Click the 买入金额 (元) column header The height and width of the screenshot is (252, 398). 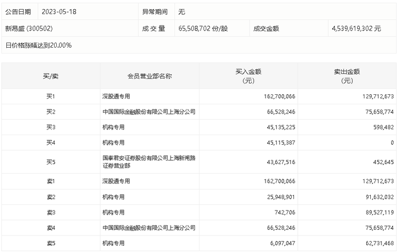tap(248, 76)
